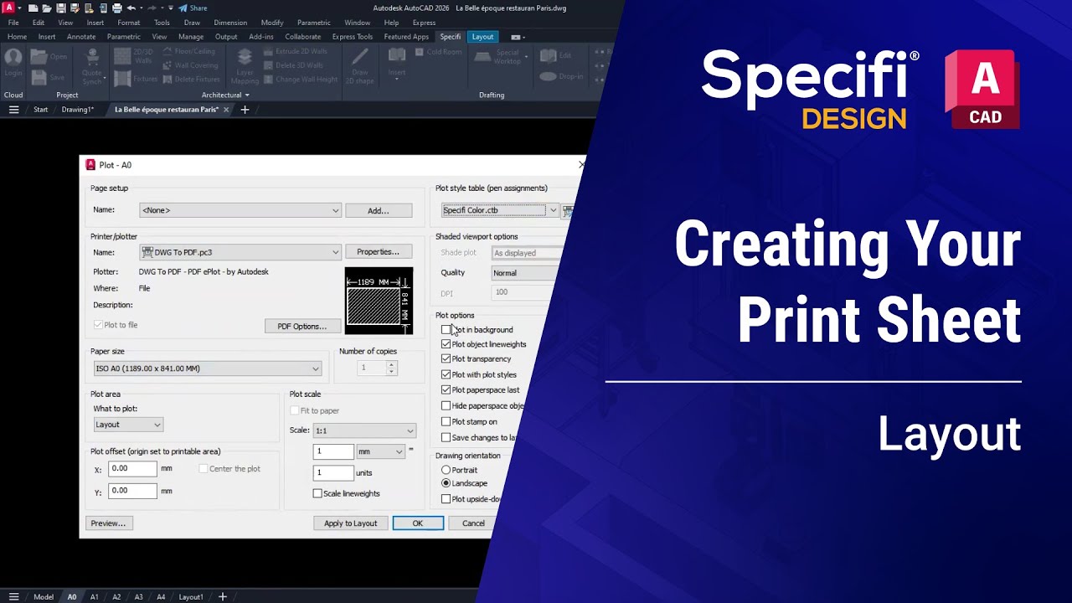Click the Redo arrow icon
1072x603 pixels.
152,8
